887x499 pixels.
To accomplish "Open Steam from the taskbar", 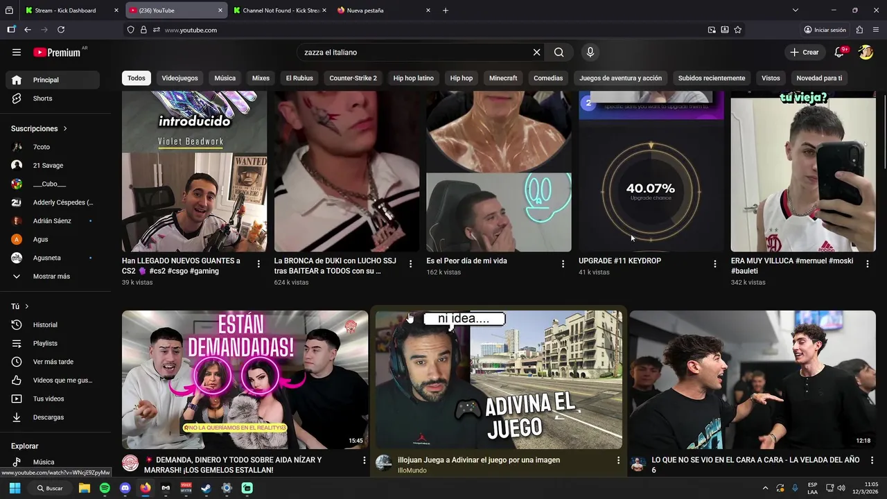I will pos(206,488).
